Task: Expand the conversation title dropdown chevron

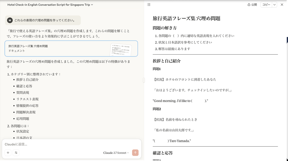Action: [x=92, y=5]
